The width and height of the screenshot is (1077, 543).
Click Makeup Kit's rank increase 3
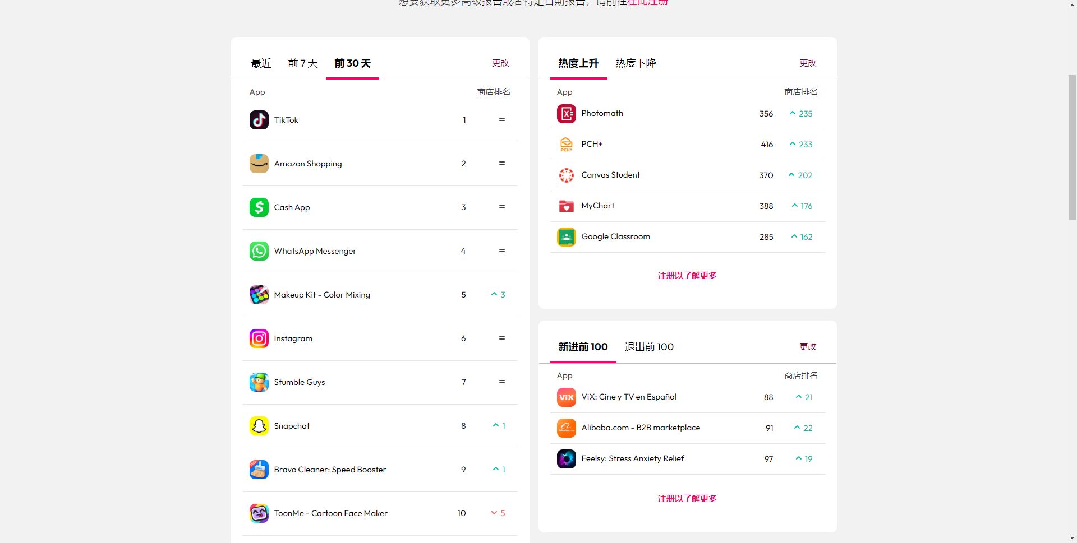498,295
